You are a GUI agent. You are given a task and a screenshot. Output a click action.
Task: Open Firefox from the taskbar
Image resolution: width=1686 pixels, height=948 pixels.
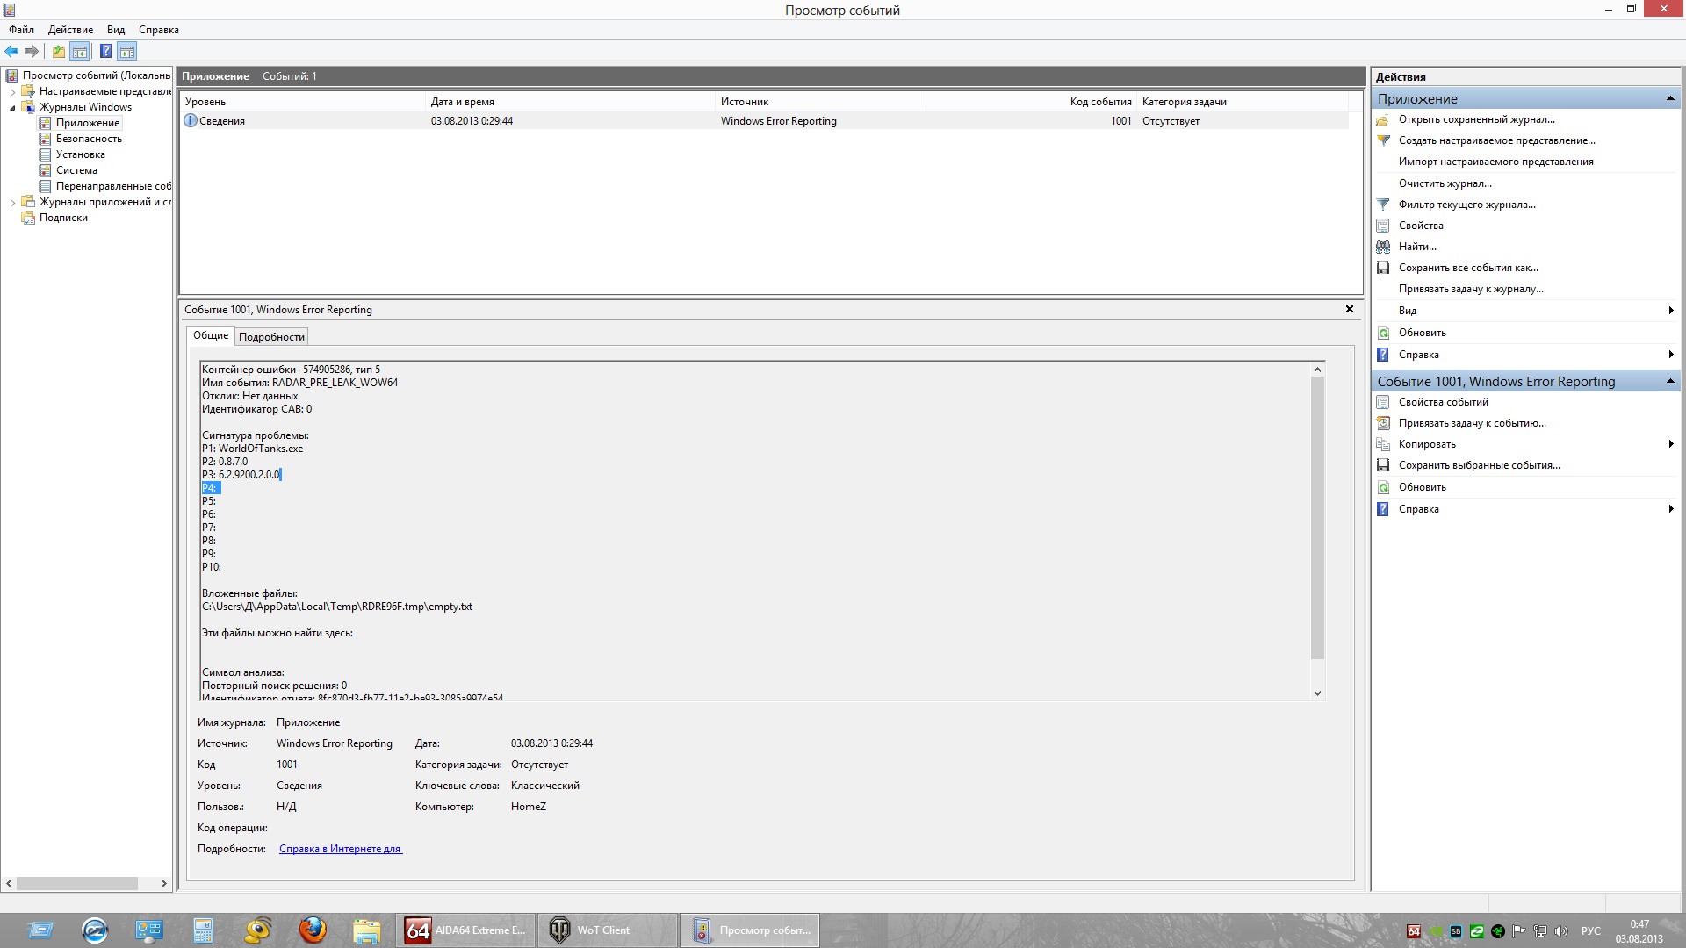tap(313, 930)
